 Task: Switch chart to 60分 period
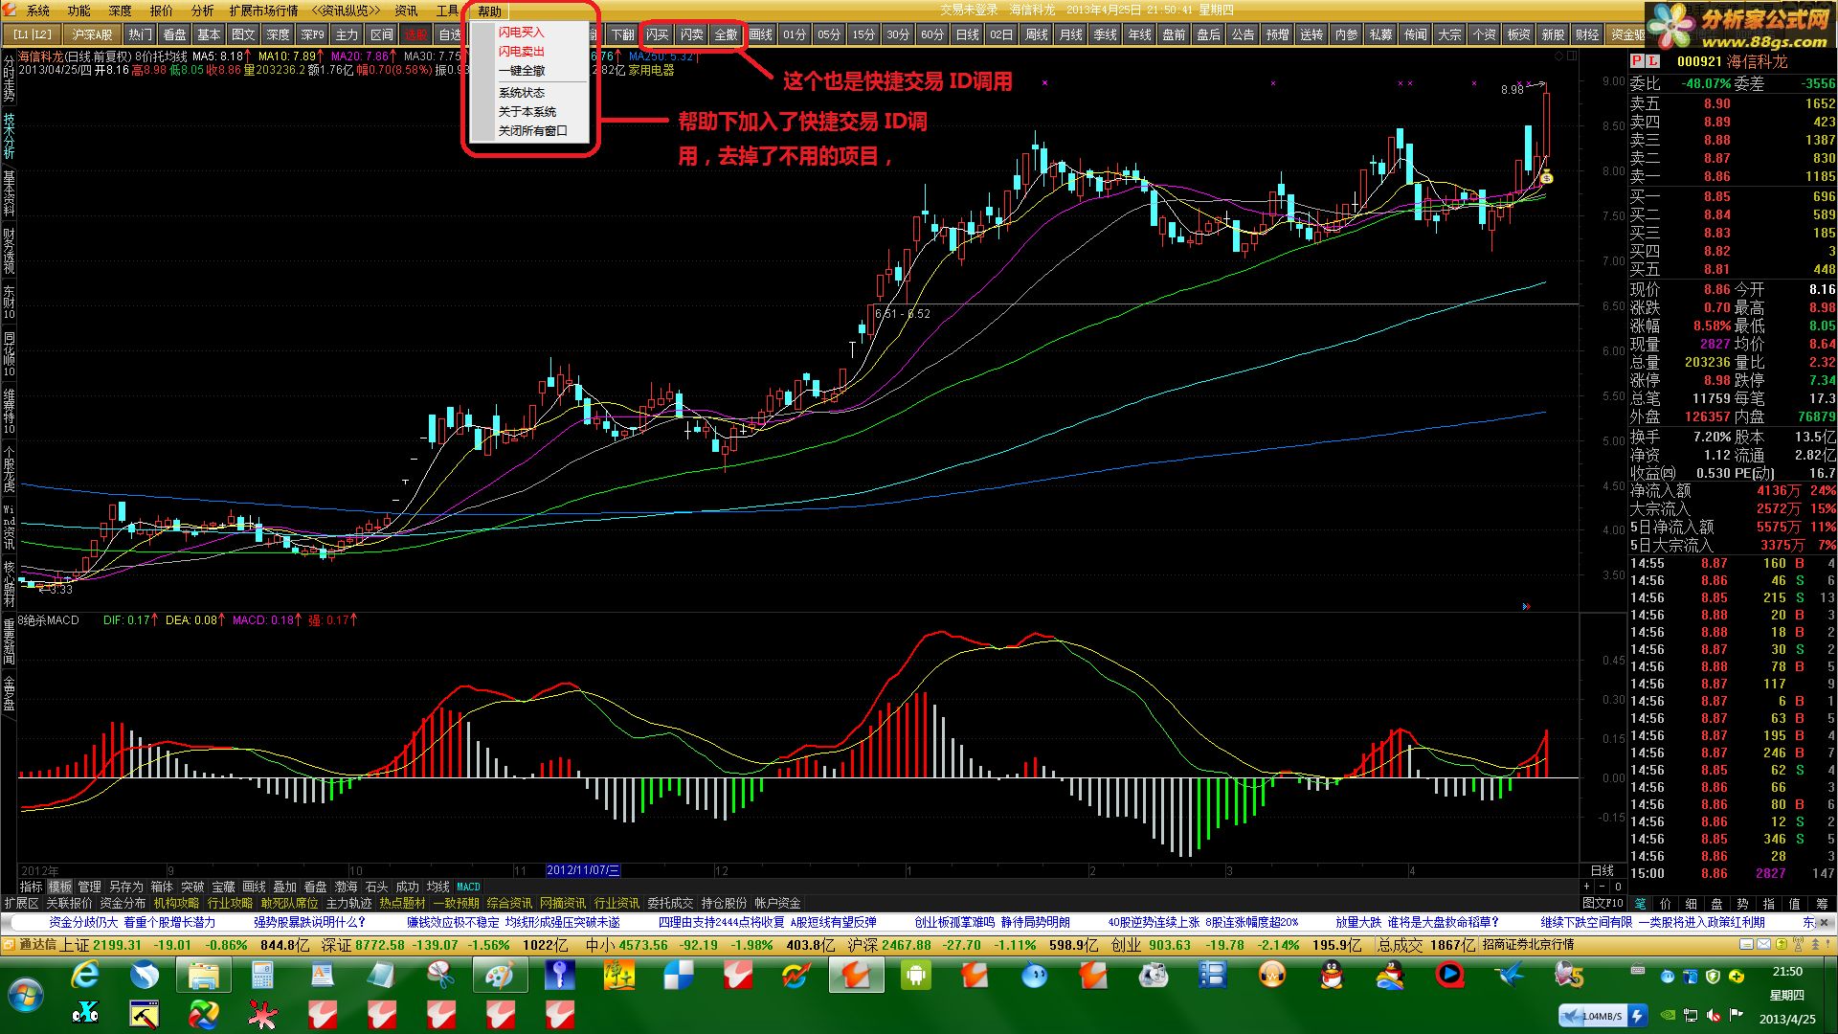tap(932, 34)
